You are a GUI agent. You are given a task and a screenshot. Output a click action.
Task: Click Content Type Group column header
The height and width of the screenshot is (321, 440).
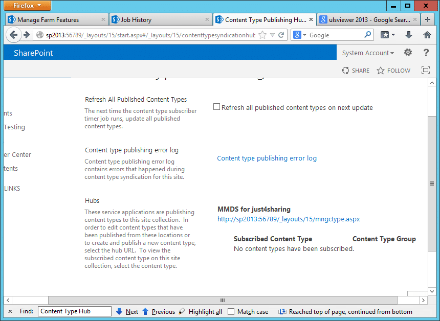(384, 239)
